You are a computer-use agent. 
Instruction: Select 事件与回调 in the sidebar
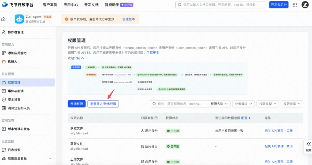click(x=16, y=91)
